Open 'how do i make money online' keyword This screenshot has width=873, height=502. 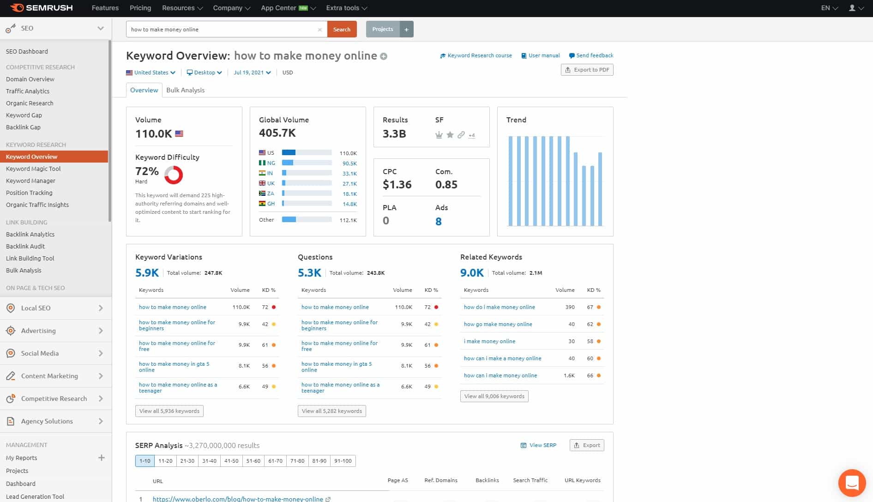[x=499, y=307]
